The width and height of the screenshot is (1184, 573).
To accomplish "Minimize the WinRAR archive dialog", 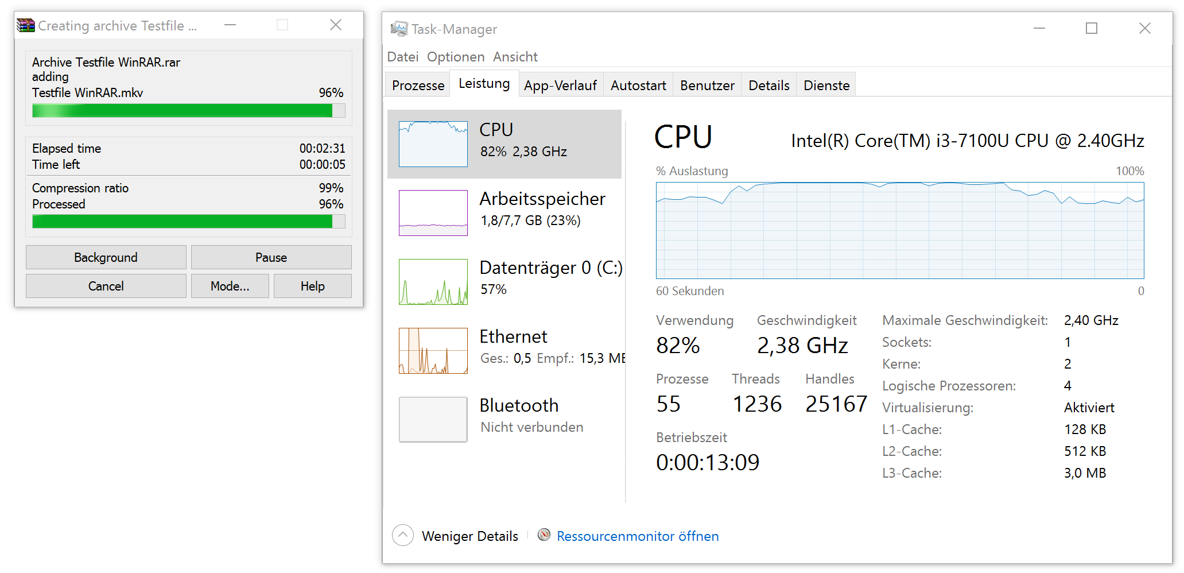I will (x=230, y=25).
